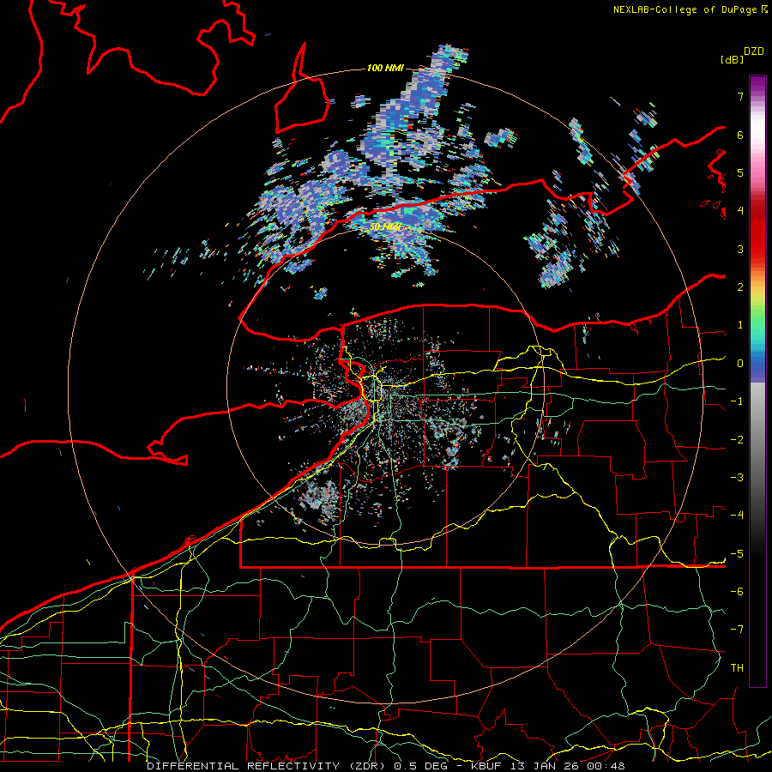Click the -4 value on the color scale
The image size is (772, 772).
click(x=737, y=516)
